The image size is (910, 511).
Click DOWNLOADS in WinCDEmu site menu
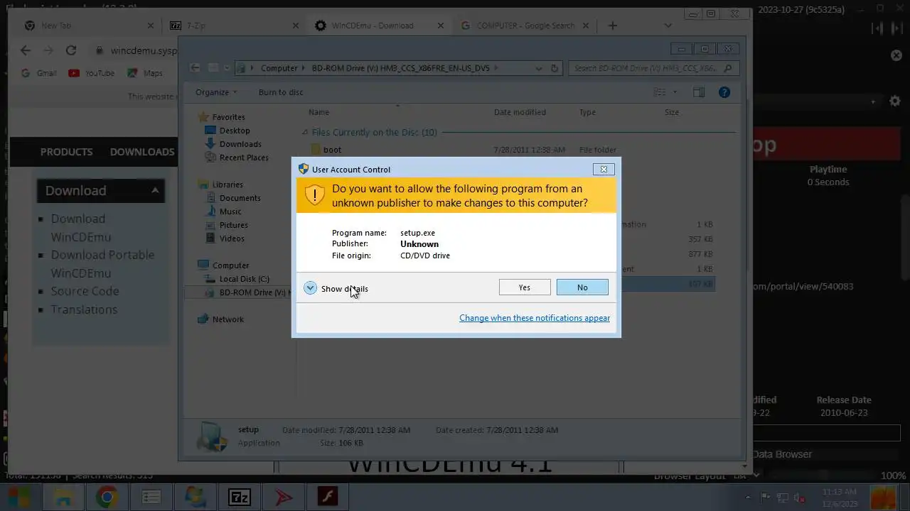tap(142, 152)
